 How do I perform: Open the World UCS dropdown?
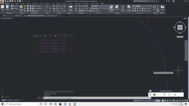click(x=84, y=11)
